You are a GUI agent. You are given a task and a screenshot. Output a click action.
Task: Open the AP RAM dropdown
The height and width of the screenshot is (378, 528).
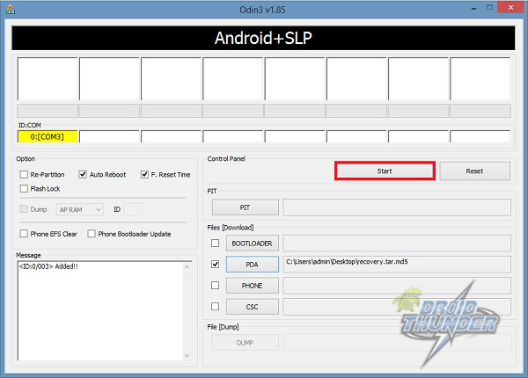pyautogui.click(x=79, y=209)
